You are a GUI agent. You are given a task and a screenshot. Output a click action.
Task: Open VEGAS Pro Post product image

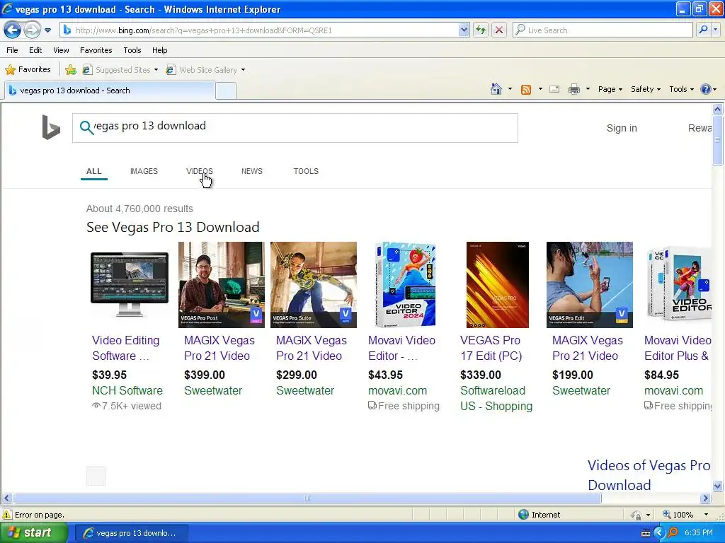[222, 285]
